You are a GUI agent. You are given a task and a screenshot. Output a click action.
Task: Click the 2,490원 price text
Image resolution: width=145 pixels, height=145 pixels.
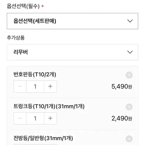tap(122, 118)
